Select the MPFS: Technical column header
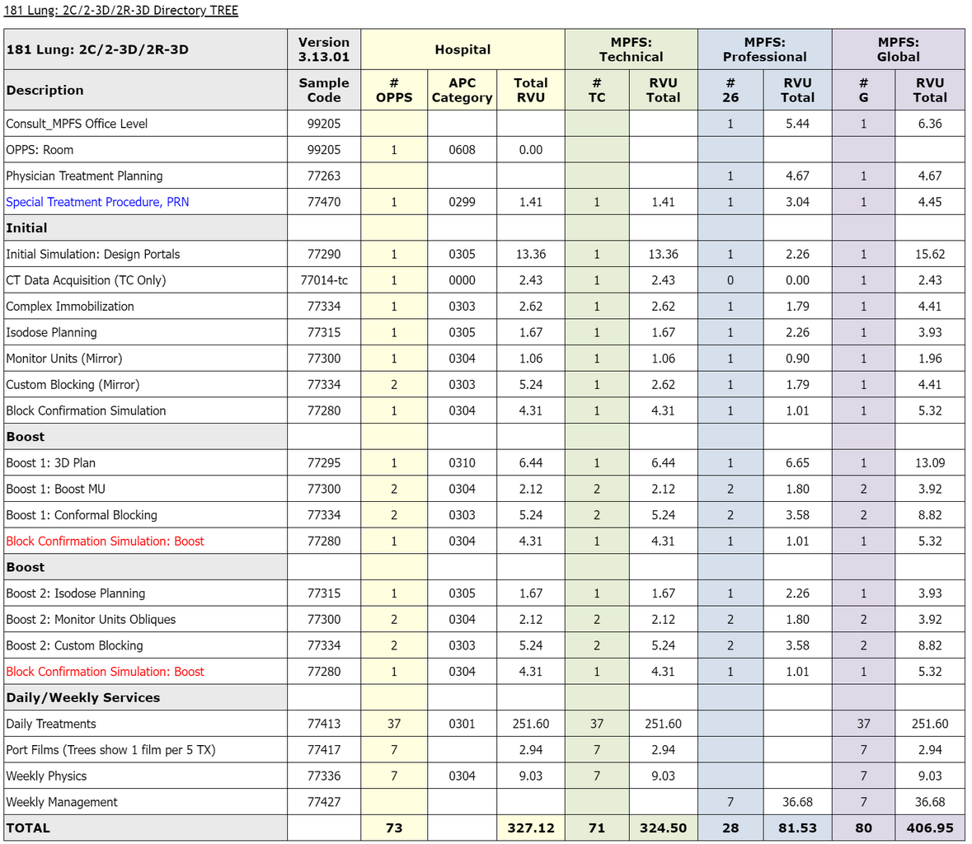The image size is (972, 844). (631, 49)
